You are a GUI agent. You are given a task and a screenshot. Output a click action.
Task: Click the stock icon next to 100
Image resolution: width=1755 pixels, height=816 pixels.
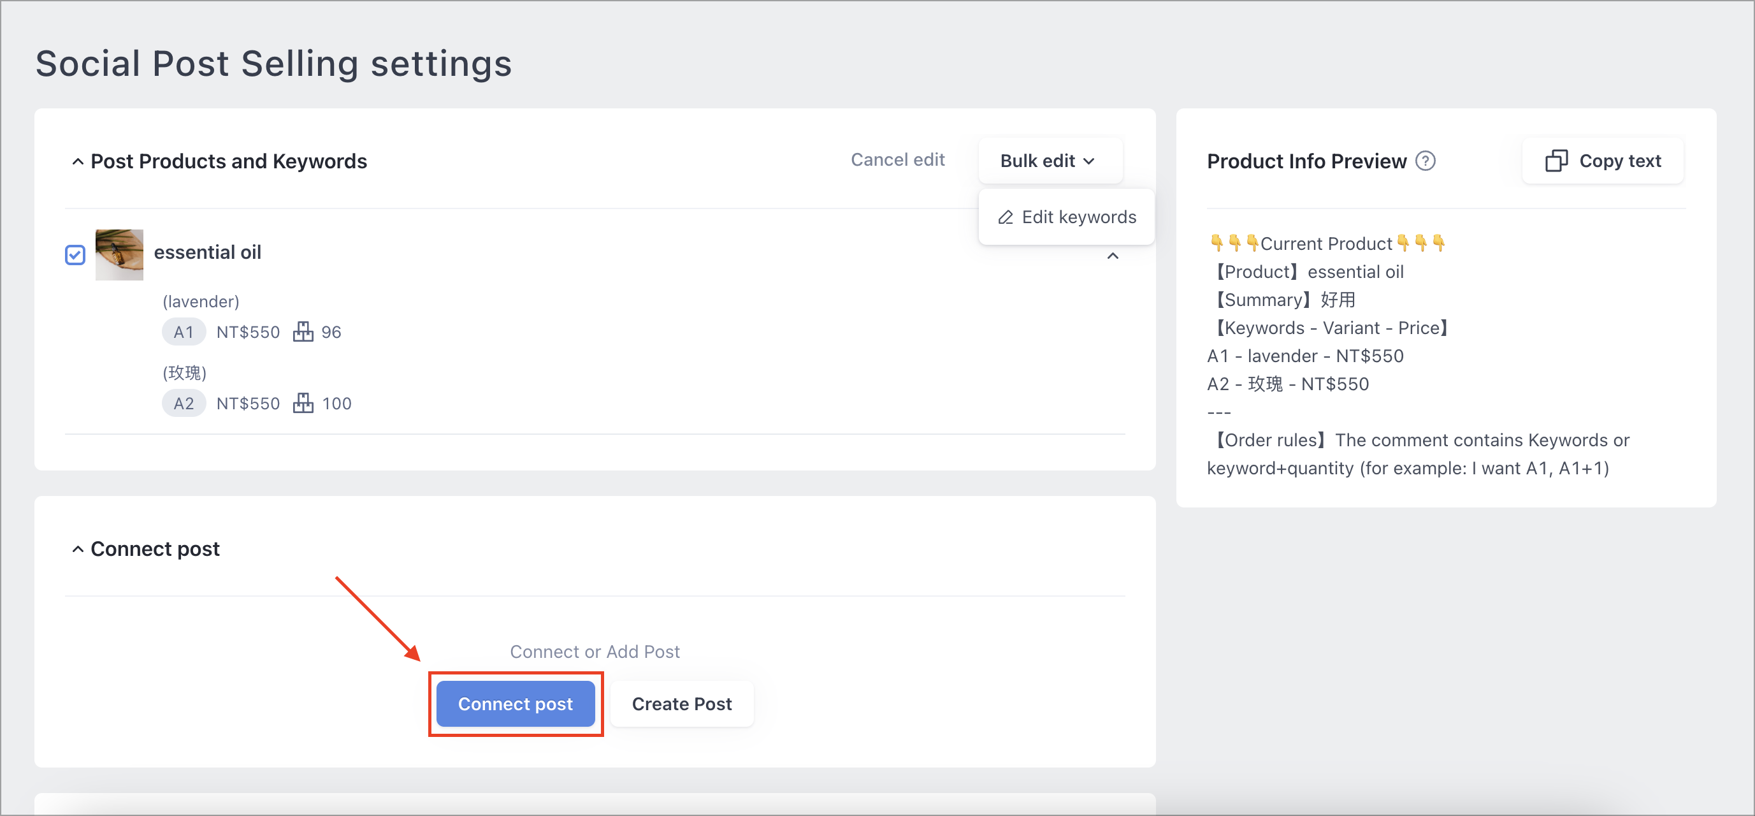coord(303,403)
